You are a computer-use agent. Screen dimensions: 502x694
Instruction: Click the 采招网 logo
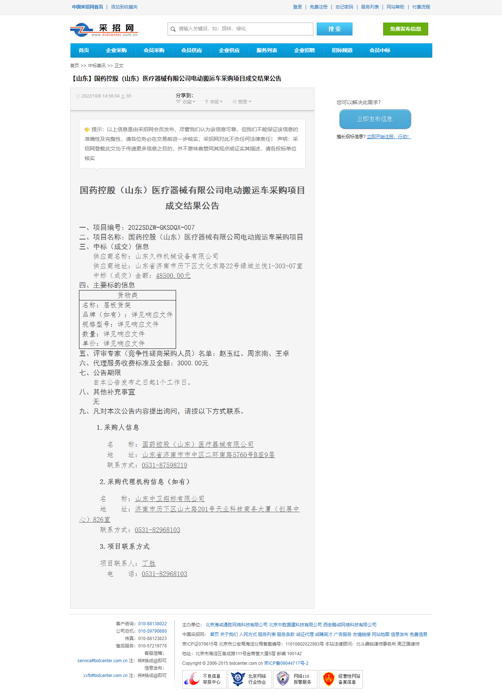[104, 30]
